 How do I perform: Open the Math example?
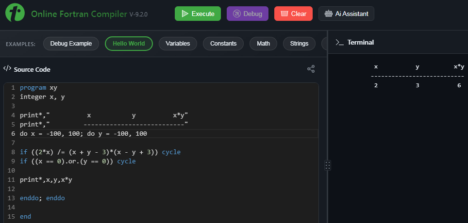[x=263, y=44]
